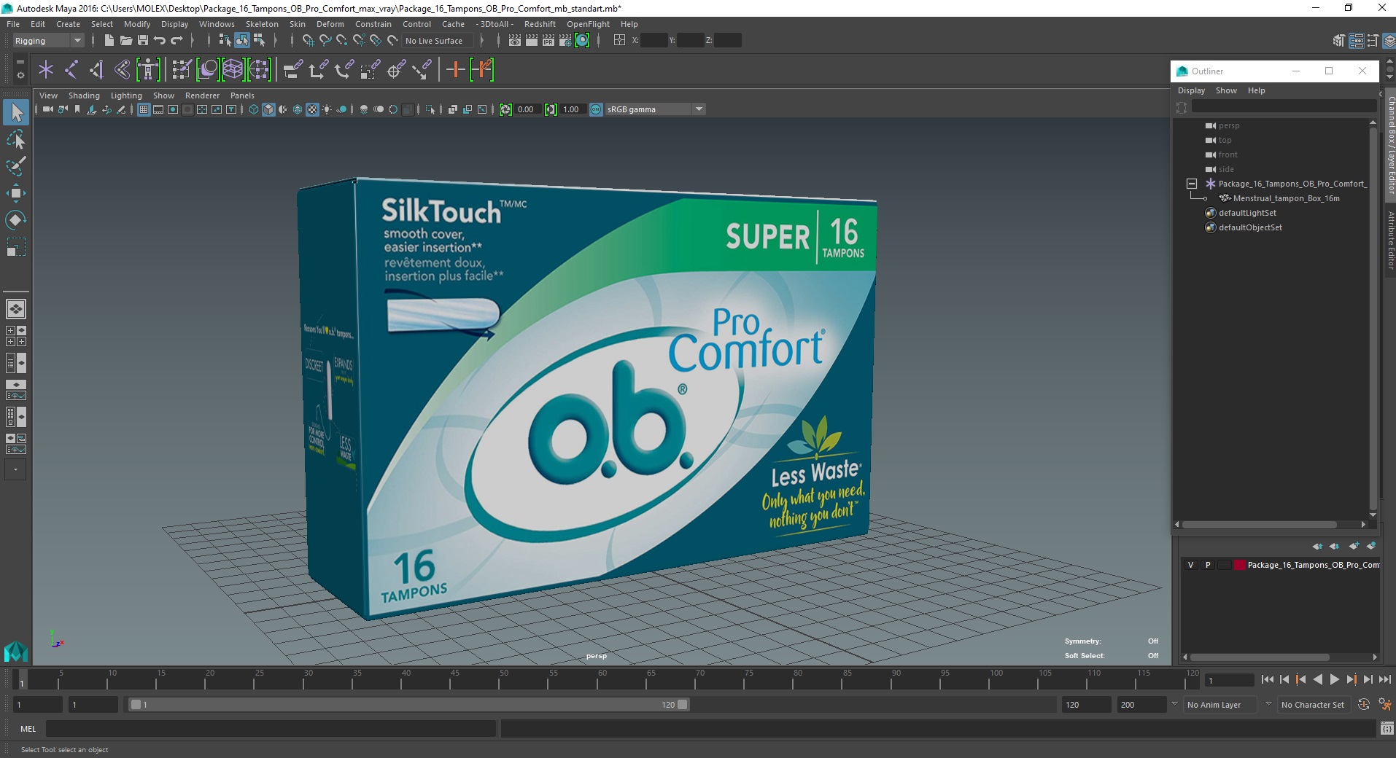Click the HumanIK character icon on shelf
The image size is (1396, 758).
pyautogui.click(x=148, y=70)
